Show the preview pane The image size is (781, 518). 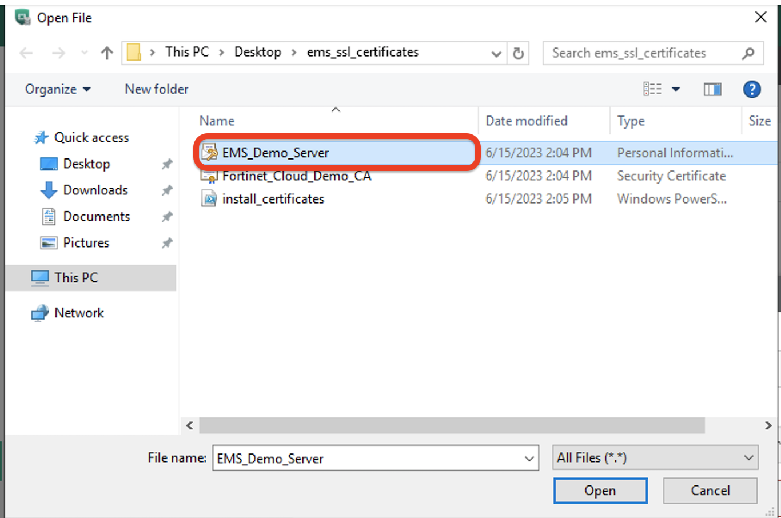pyautogui.click(x=712, y=89)
